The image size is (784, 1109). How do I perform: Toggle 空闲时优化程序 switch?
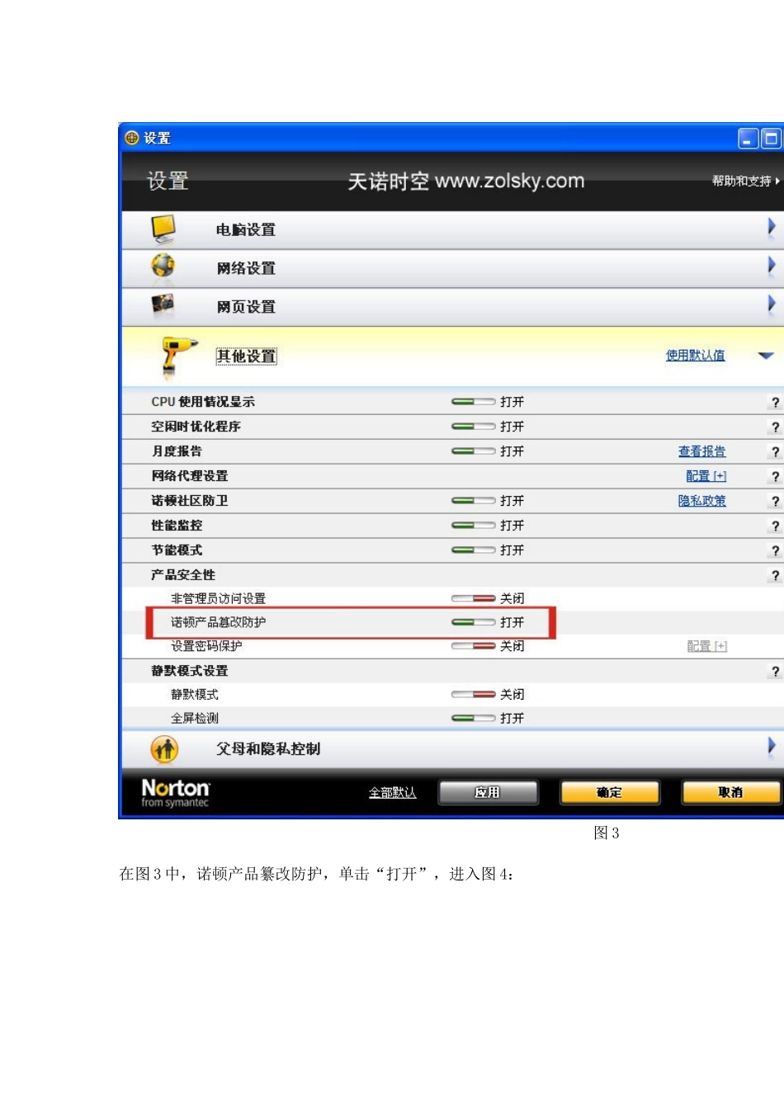[x=474, y=427]
